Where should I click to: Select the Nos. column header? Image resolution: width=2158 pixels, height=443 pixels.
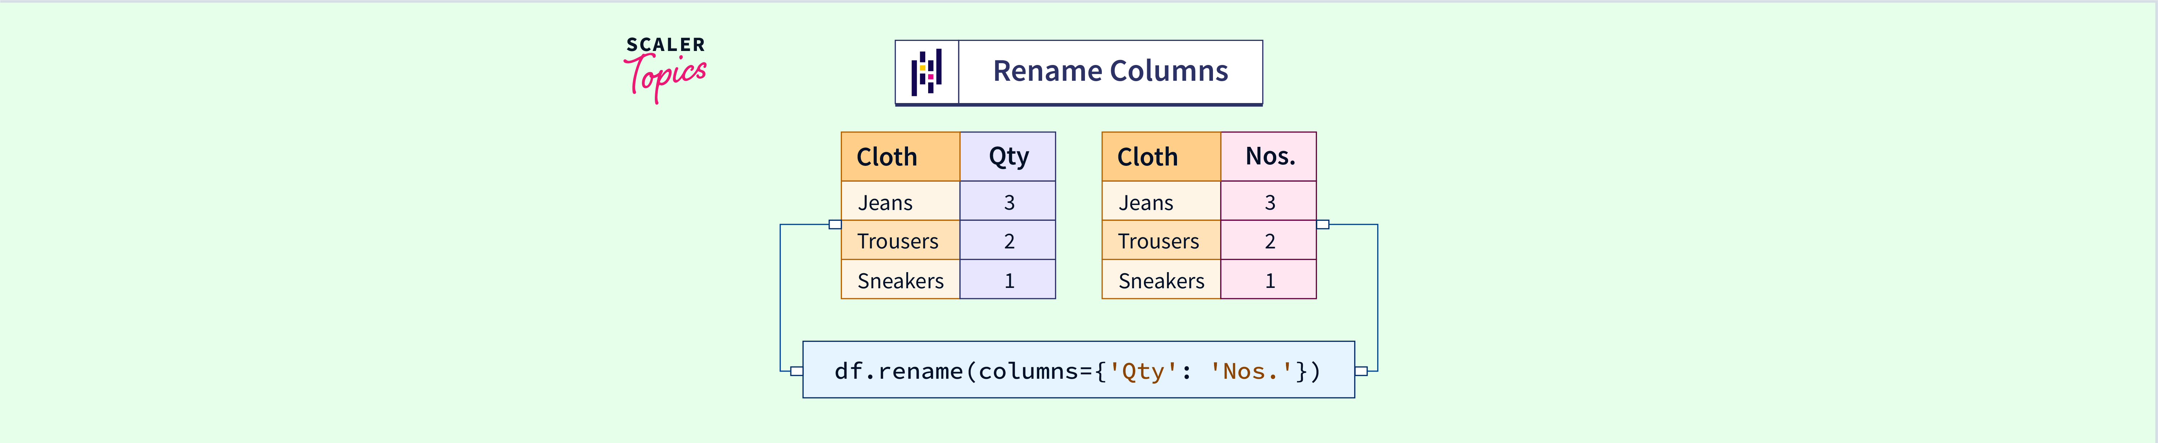pos(1269,156)
